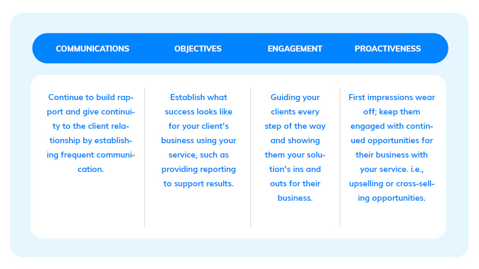
Task: Click divider between Engagement and Proactiveness columns
Action: click(339, 158)
